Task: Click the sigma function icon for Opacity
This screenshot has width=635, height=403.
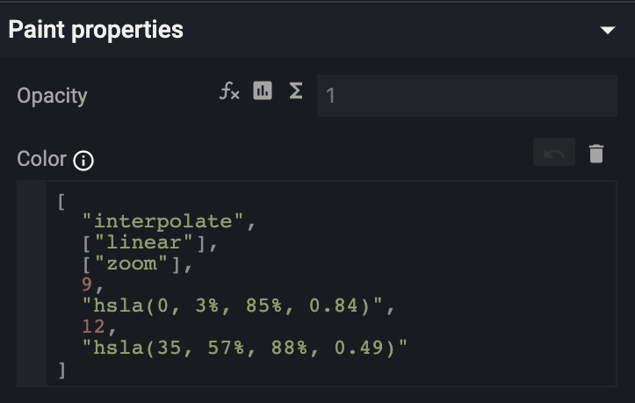Action: pyautogui.click(x=296, y=90)
